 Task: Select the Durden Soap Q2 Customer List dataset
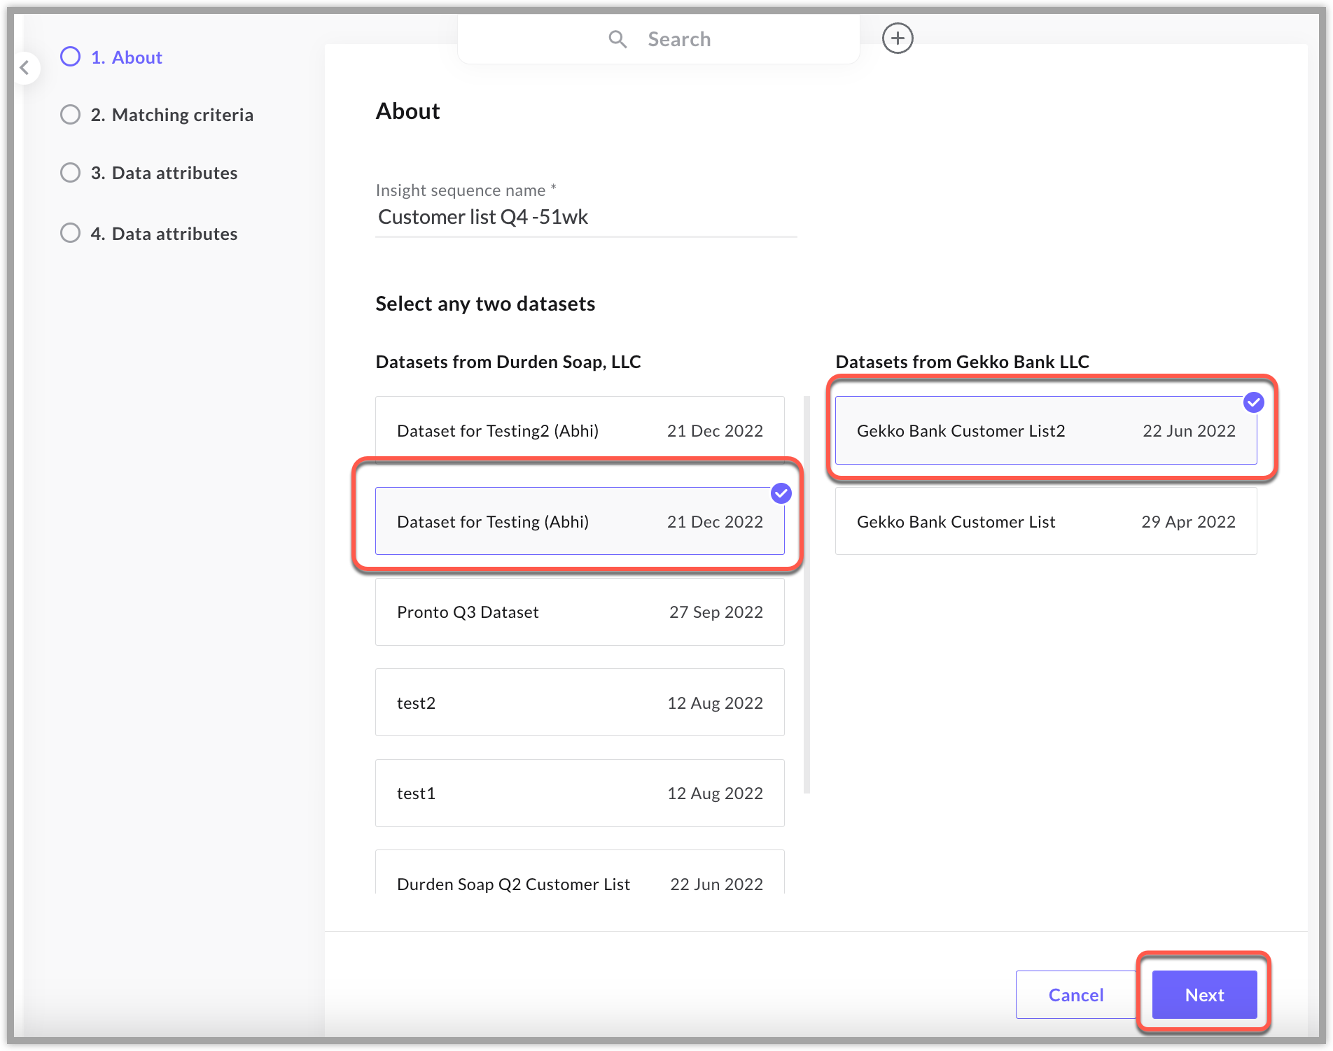click(579, 883)
